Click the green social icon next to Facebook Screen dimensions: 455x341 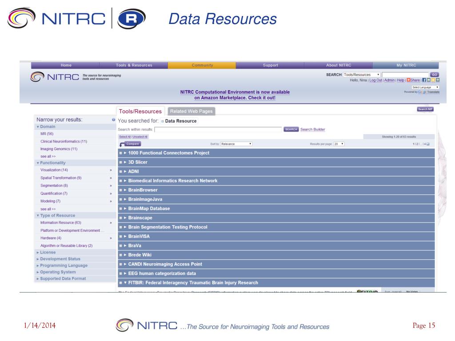click(x=429, y=80)
